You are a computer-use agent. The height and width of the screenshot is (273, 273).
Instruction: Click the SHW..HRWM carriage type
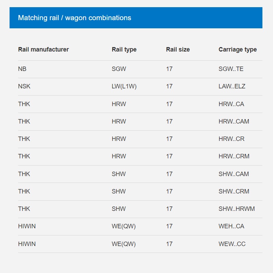(236, 209)
